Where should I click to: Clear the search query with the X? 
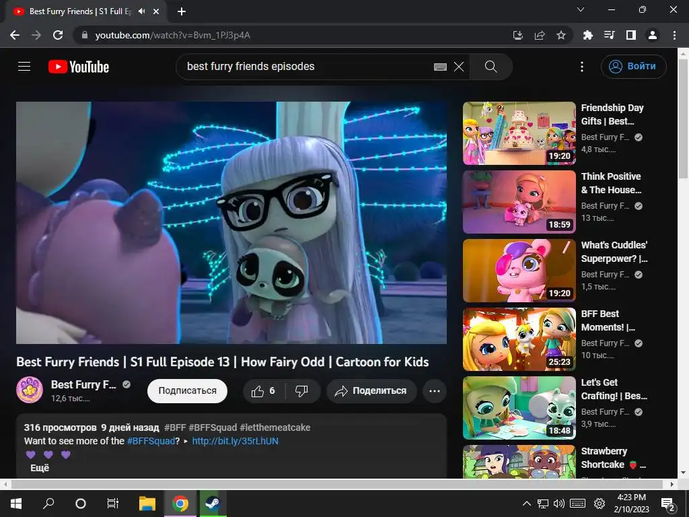tap(459, 67)
